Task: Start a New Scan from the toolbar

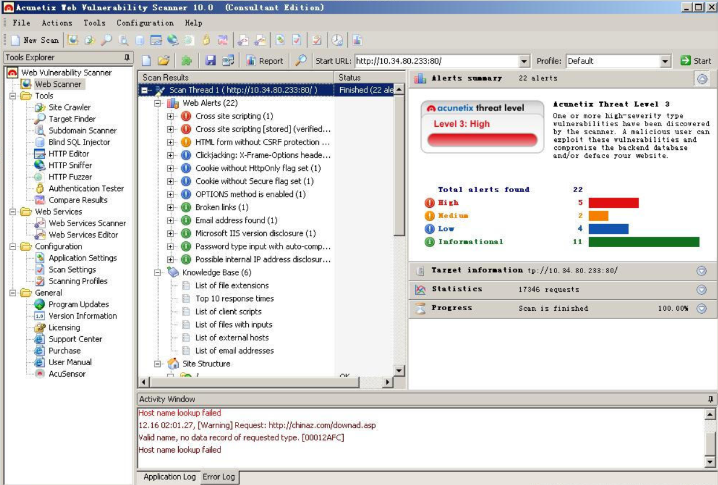Action: coord(34,40)
